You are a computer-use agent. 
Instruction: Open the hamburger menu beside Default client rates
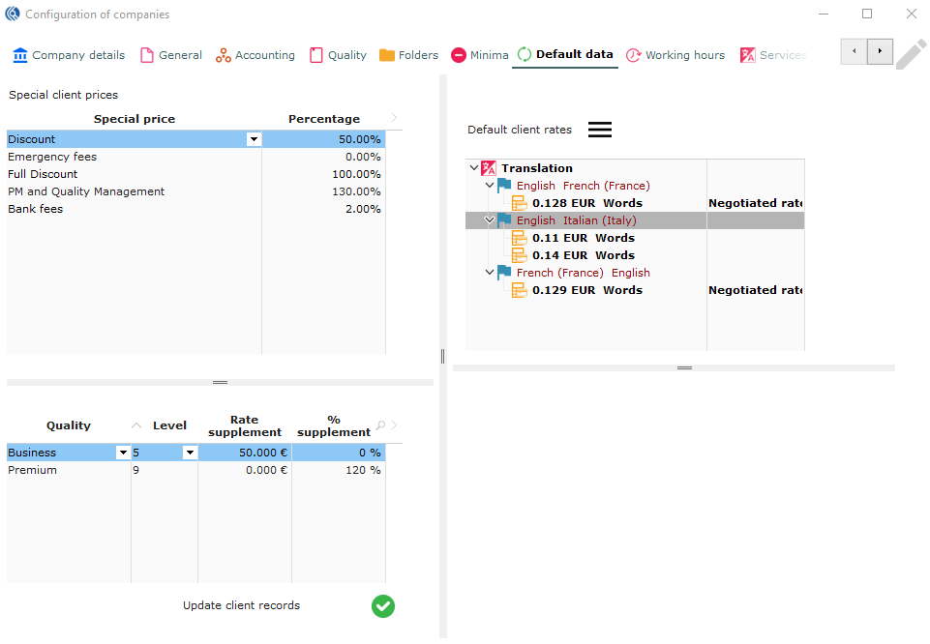coord(600,130)
